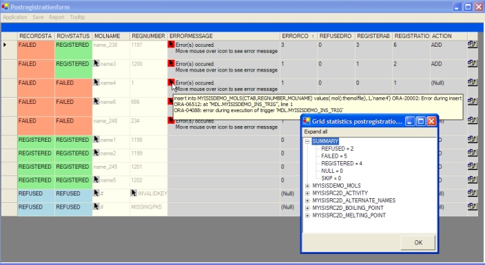This screenshot has height=265, width=485.
Task: Open the action icon at end of INVALIDKEY row
Action: click(x=472, y=193)
